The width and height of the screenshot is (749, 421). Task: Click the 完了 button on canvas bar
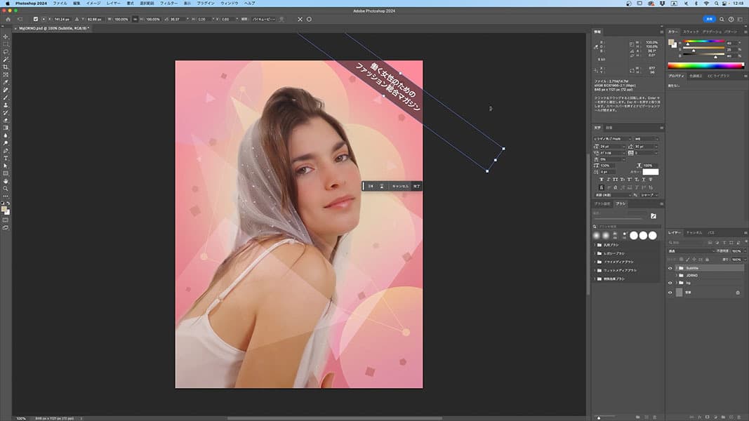(x=416, y=186)
